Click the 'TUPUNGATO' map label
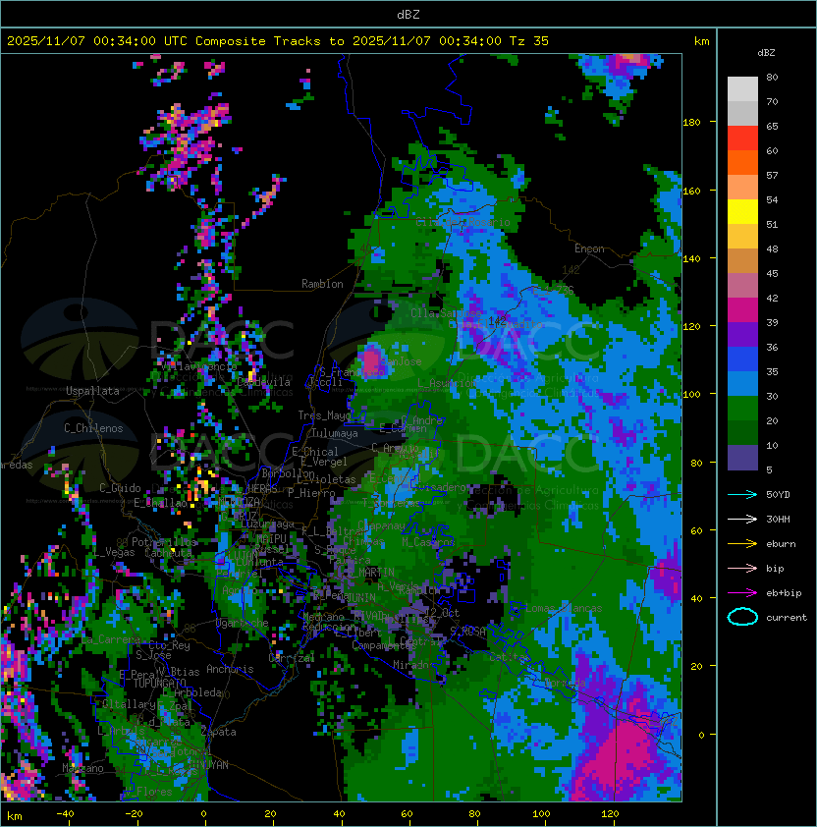 tap(159, 684)
